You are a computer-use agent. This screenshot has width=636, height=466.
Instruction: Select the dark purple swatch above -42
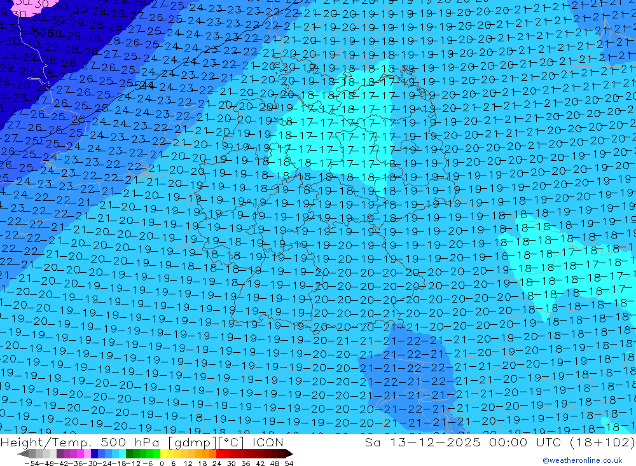(x=60, y=454)
